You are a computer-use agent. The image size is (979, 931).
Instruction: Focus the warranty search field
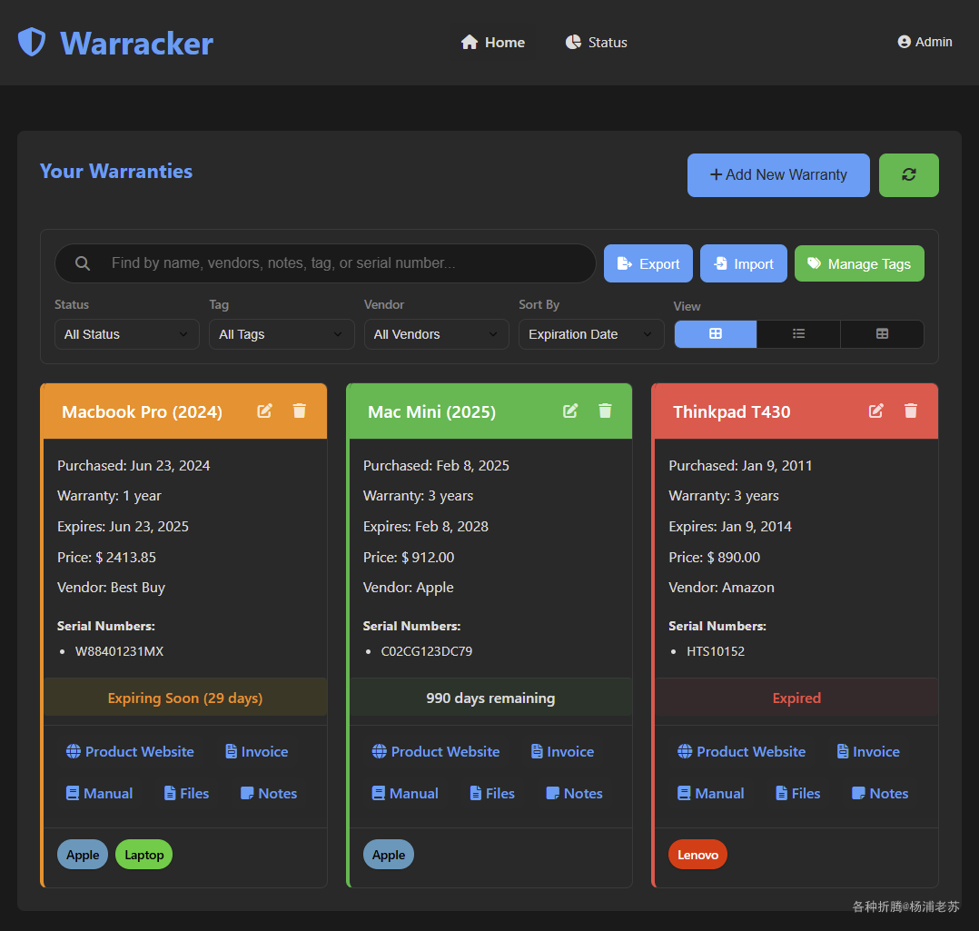[325, 263]
